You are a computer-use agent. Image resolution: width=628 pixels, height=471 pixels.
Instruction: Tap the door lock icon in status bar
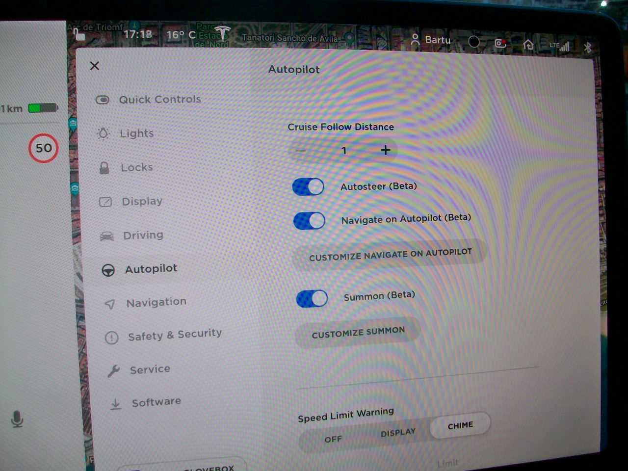(78, 34)
